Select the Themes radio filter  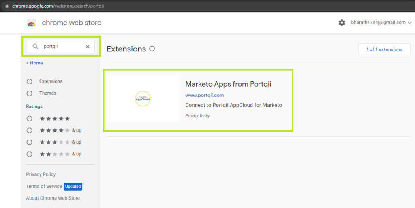click(29, 93)
